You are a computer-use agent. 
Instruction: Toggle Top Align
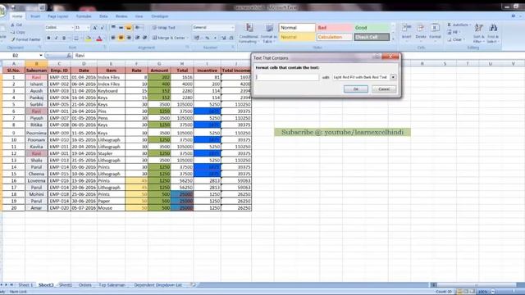[x=113, y=27]
